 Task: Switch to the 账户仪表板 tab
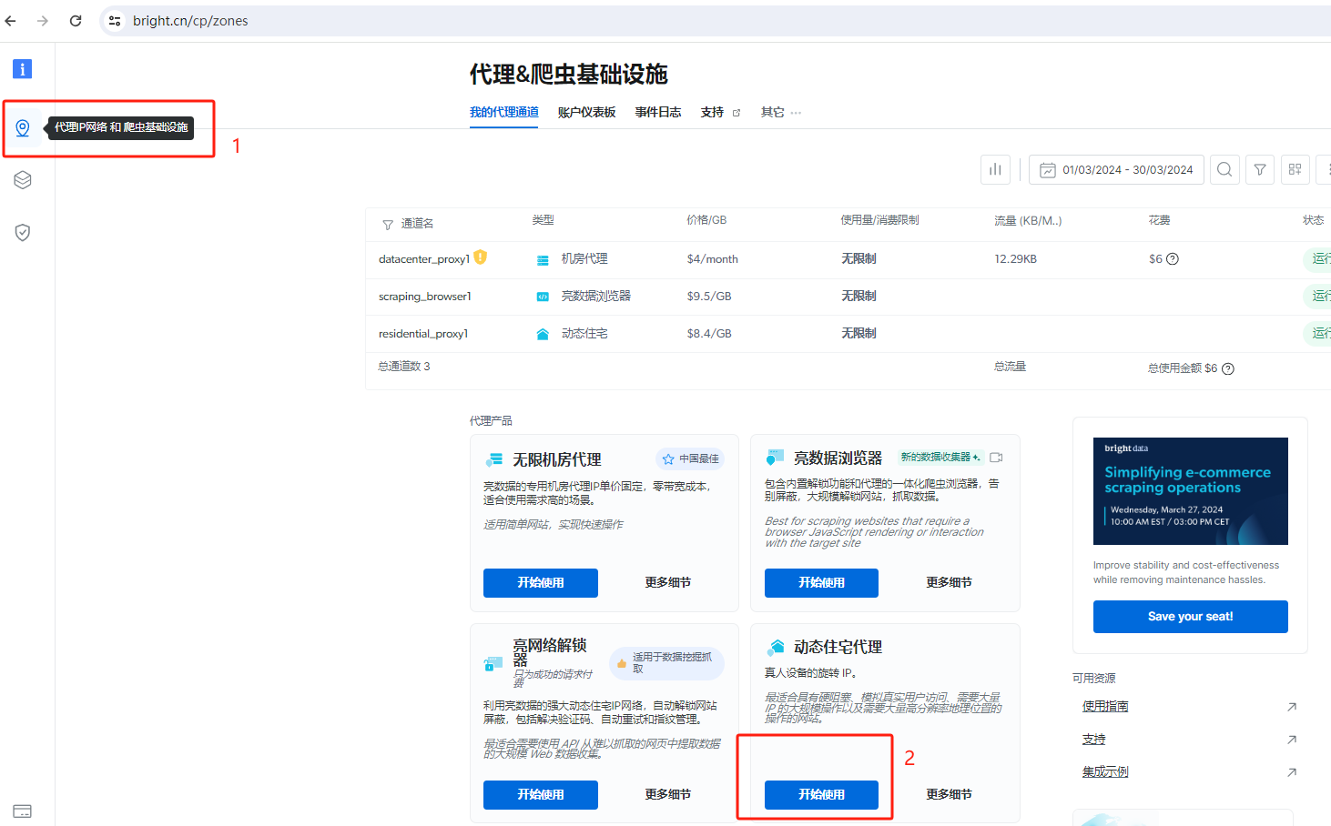pyautogui.click(x=586, y=112)
